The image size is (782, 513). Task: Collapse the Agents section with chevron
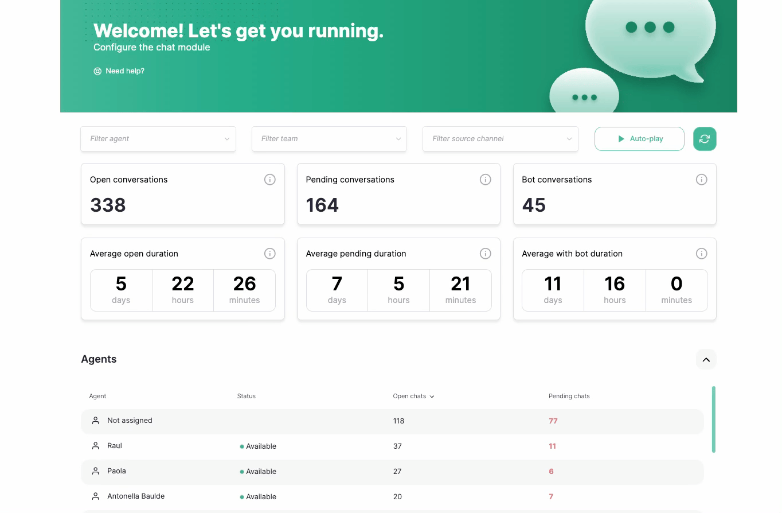click(x=706, y=360)
